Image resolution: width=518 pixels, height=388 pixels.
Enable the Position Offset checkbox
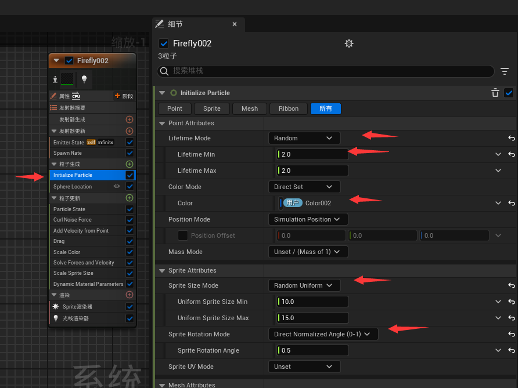click(183, 235)
